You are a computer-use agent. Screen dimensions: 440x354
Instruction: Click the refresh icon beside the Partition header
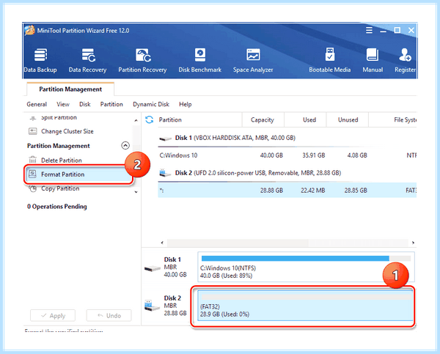[150, 119]
